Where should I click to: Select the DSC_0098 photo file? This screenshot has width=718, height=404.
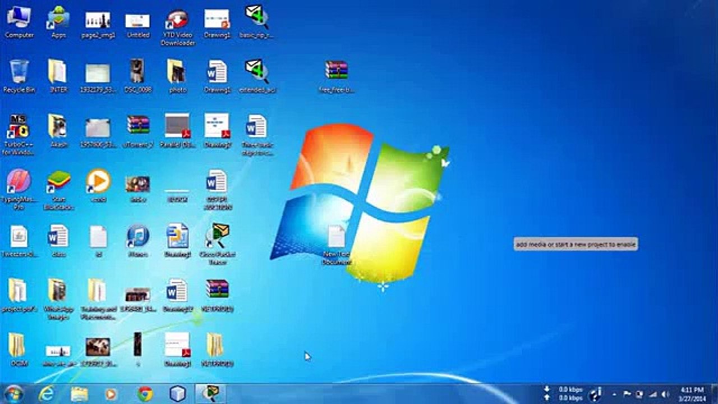click(137, 76)
